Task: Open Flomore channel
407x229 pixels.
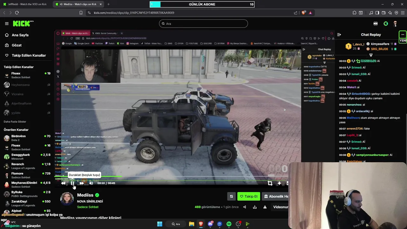Action: 27,175
